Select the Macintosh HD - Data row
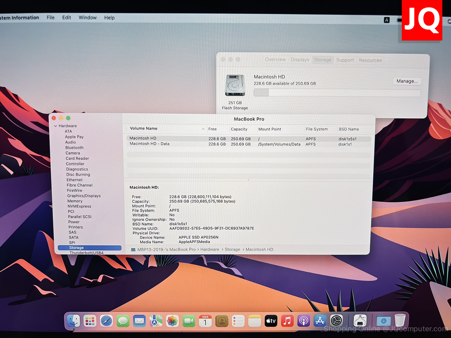The height and width of the screenshot is (338, 451). [249, 144]
